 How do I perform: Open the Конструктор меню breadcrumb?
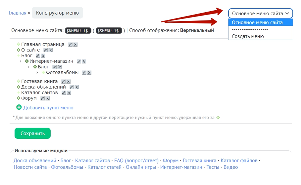57,13
